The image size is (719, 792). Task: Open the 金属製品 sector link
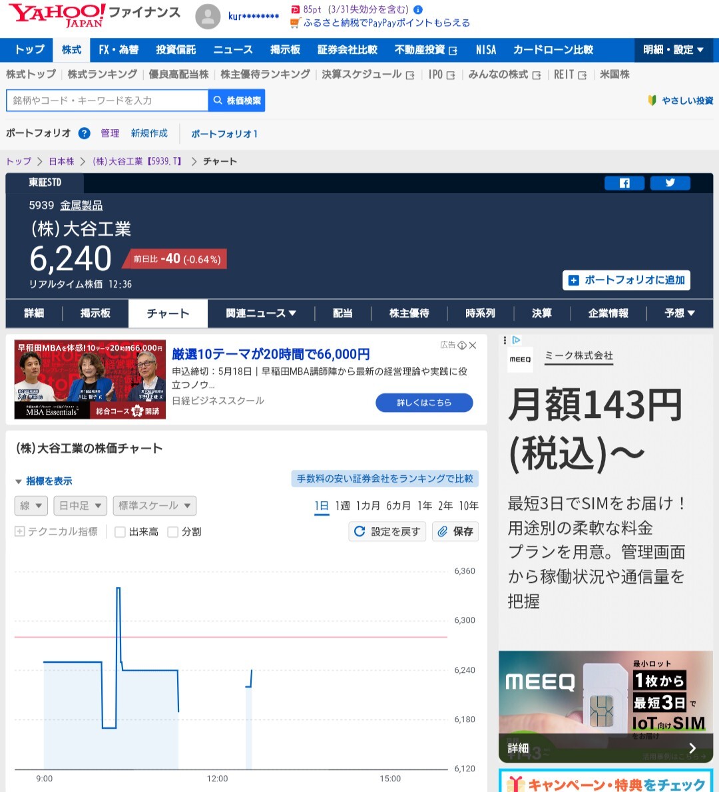(x=81, y=206)
